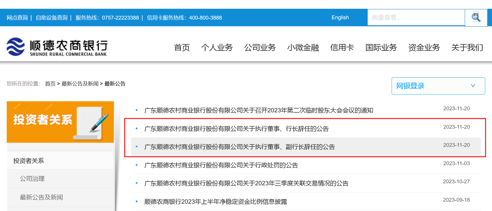
Task: Click in the 我要查看 search field
Action: (x=416, y=18)
